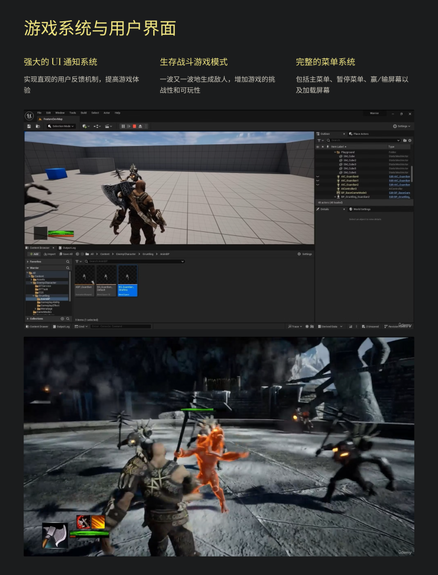Sort the Outliner by Item Label

coord(339,147)
